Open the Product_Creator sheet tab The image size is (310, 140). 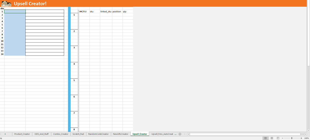pyautogui.click(x=22, y=134)
